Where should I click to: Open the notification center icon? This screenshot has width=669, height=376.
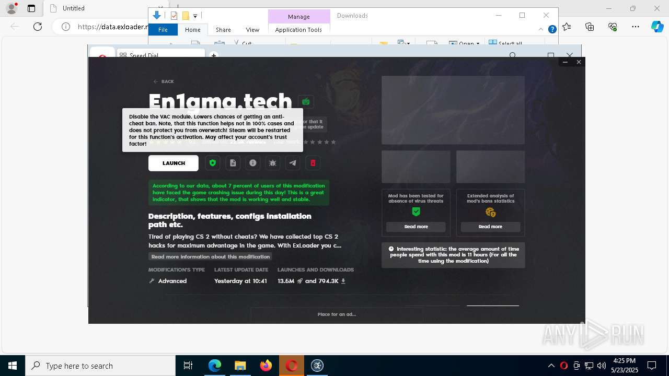652,366
